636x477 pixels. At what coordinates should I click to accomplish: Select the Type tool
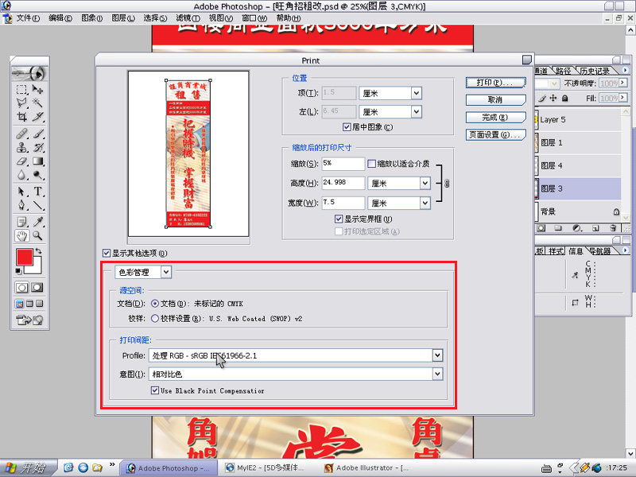click(37, 191)
